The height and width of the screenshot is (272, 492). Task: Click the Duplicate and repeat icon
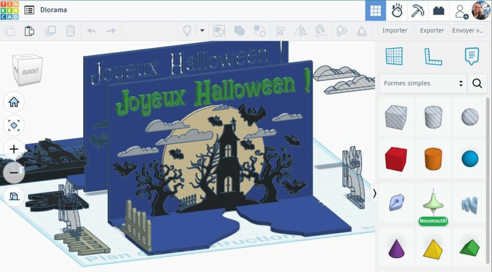click(50, 31)
